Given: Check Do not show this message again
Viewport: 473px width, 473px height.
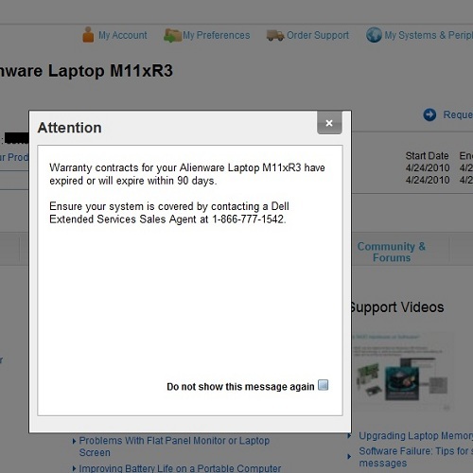Looking at the screenshot, I should pyautogui.click(x=324, y=385).
